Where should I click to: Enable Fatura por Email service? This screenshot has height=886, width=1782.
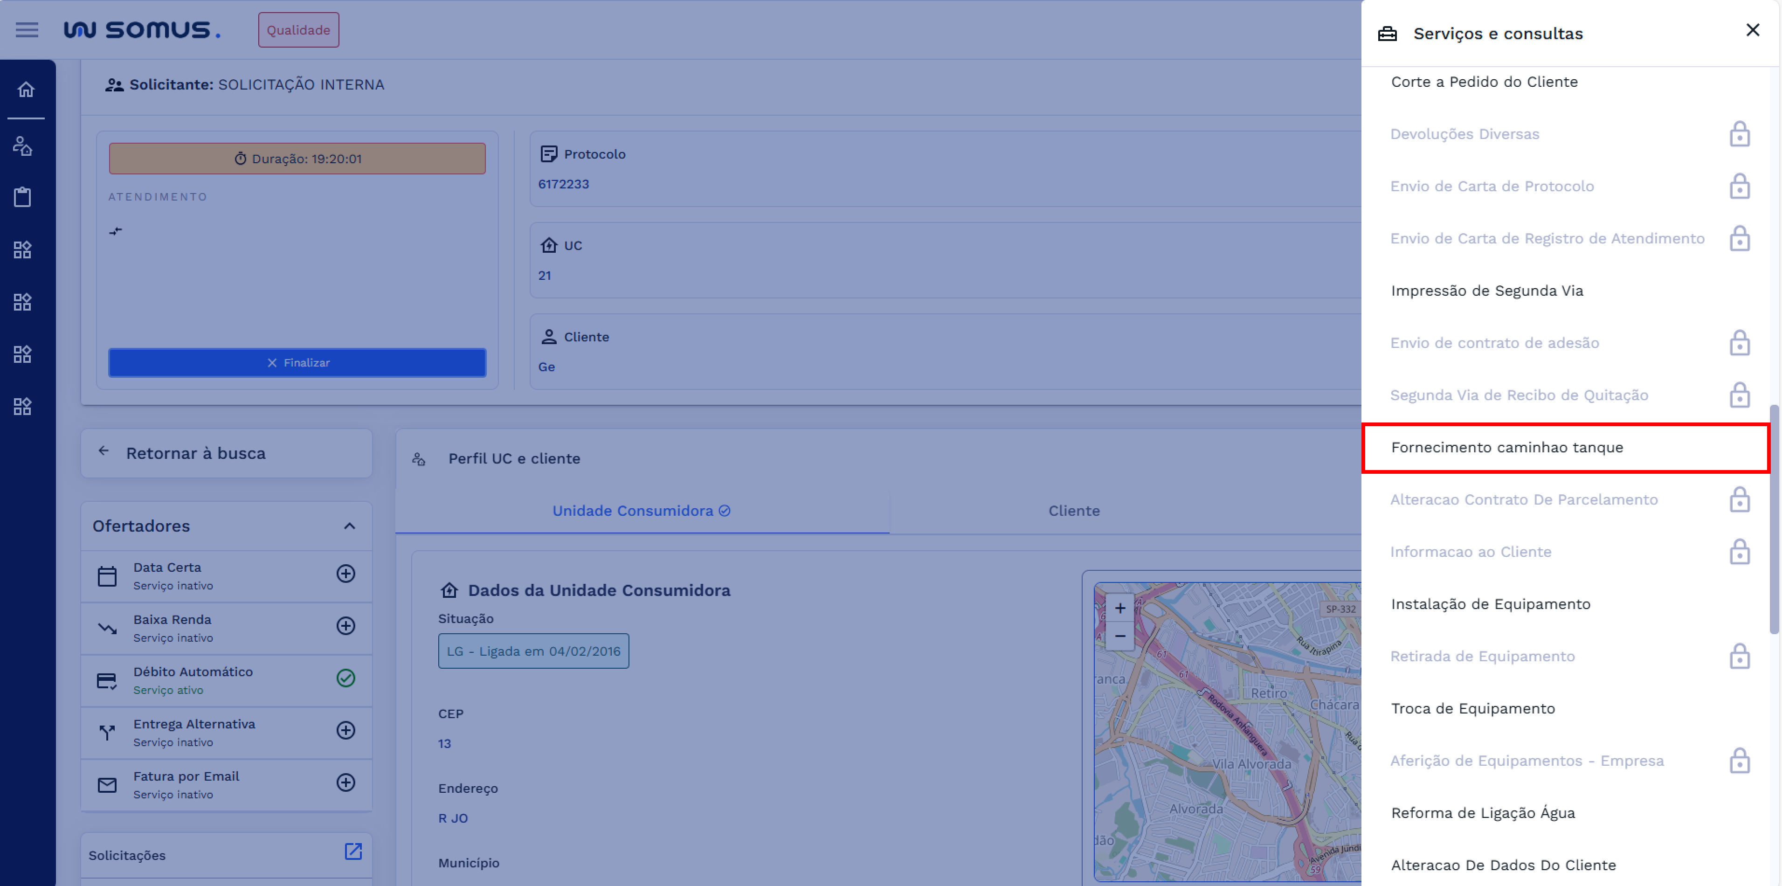(x=346, y=783)
